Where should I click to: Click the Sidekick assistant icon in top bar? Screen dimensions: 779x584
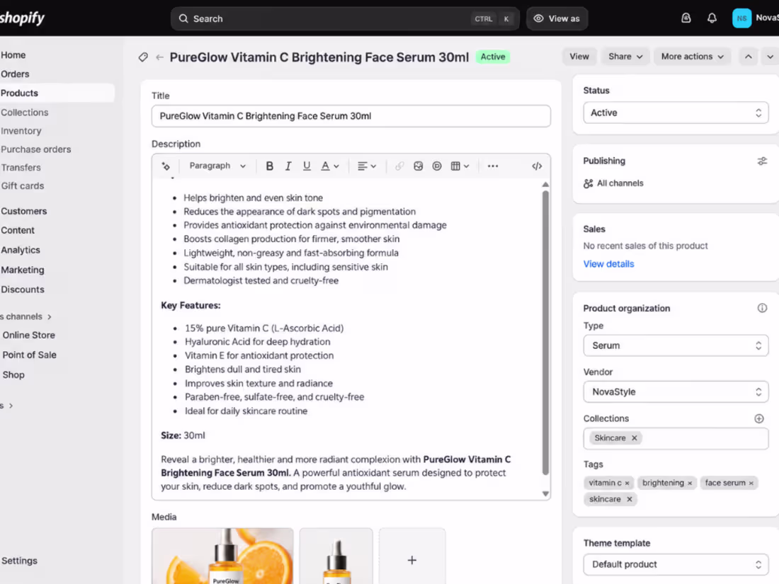(686, 18)
